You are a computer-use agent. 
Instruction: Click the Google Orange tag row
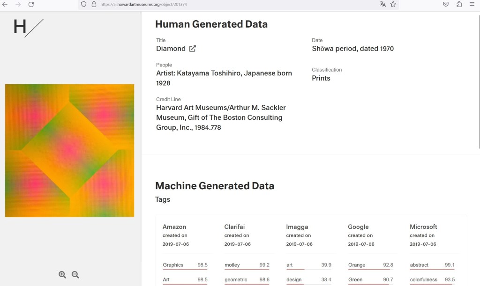[x=370, y=265]
